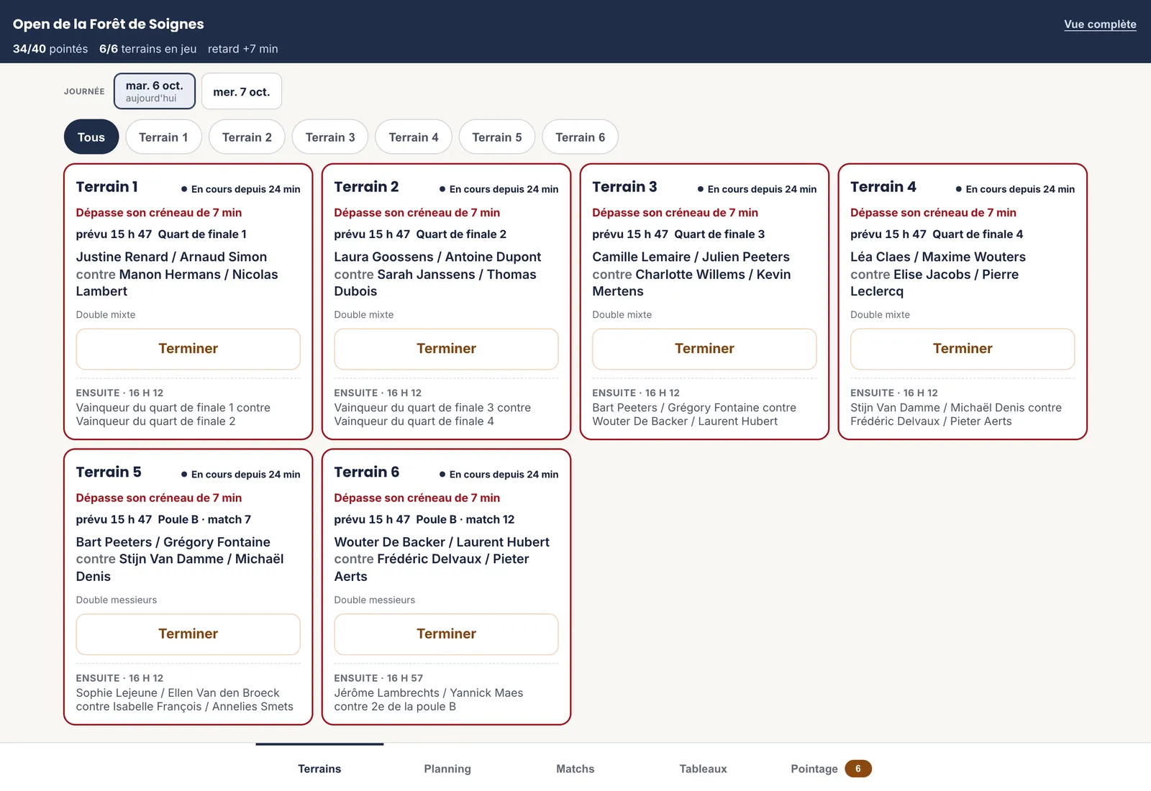Open Pointage tab with badge 6
The width and height of the screenshot is (1151, 791).
(831, 768)
